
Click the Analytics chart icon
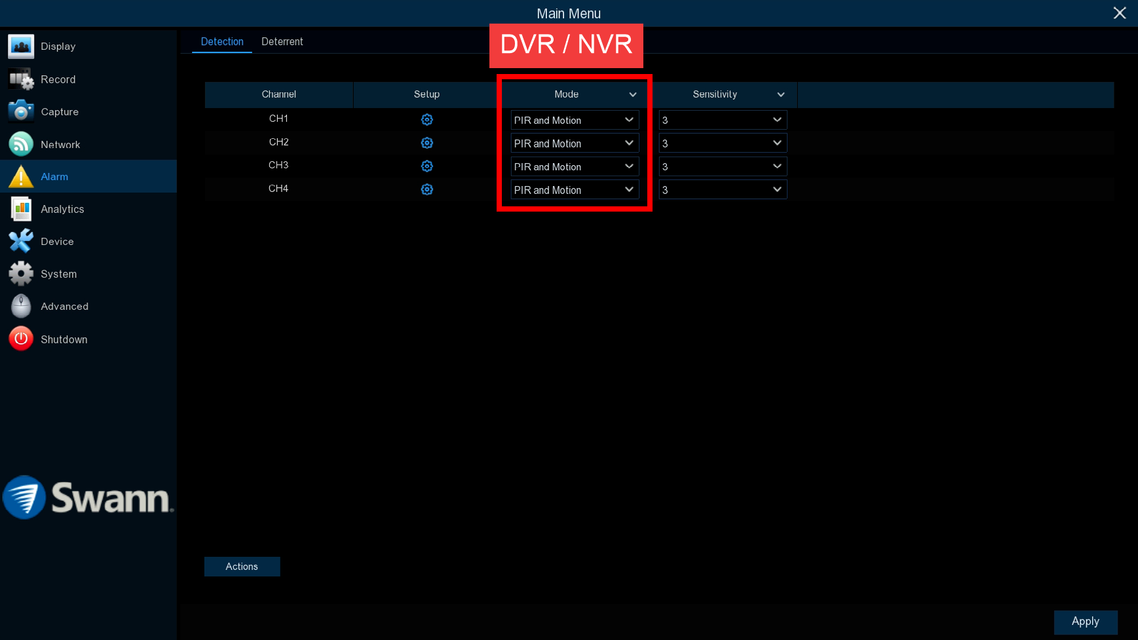21,209
